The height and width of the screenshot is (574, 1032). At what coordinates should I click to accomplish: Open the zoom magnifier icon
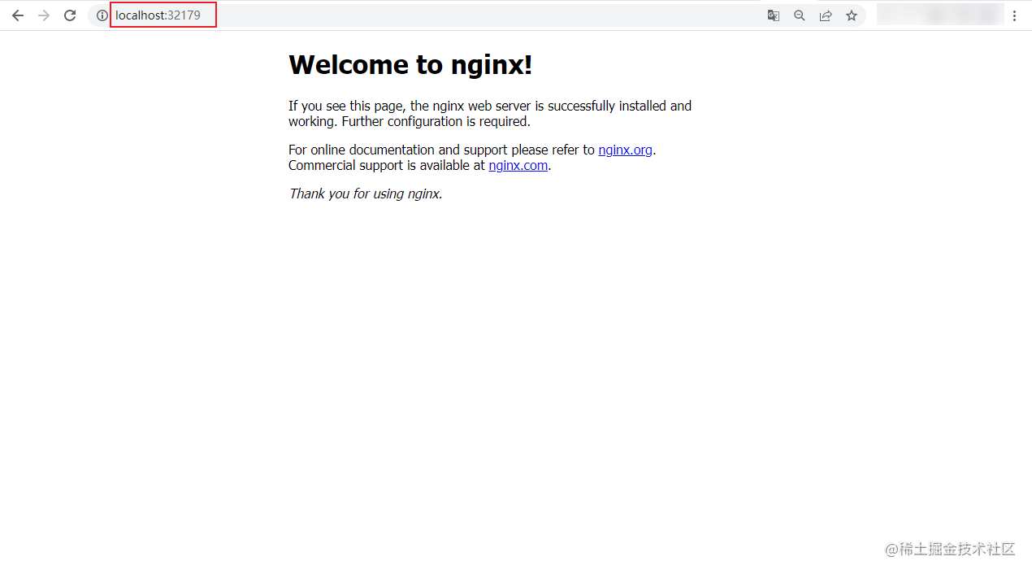pos(800,15)
